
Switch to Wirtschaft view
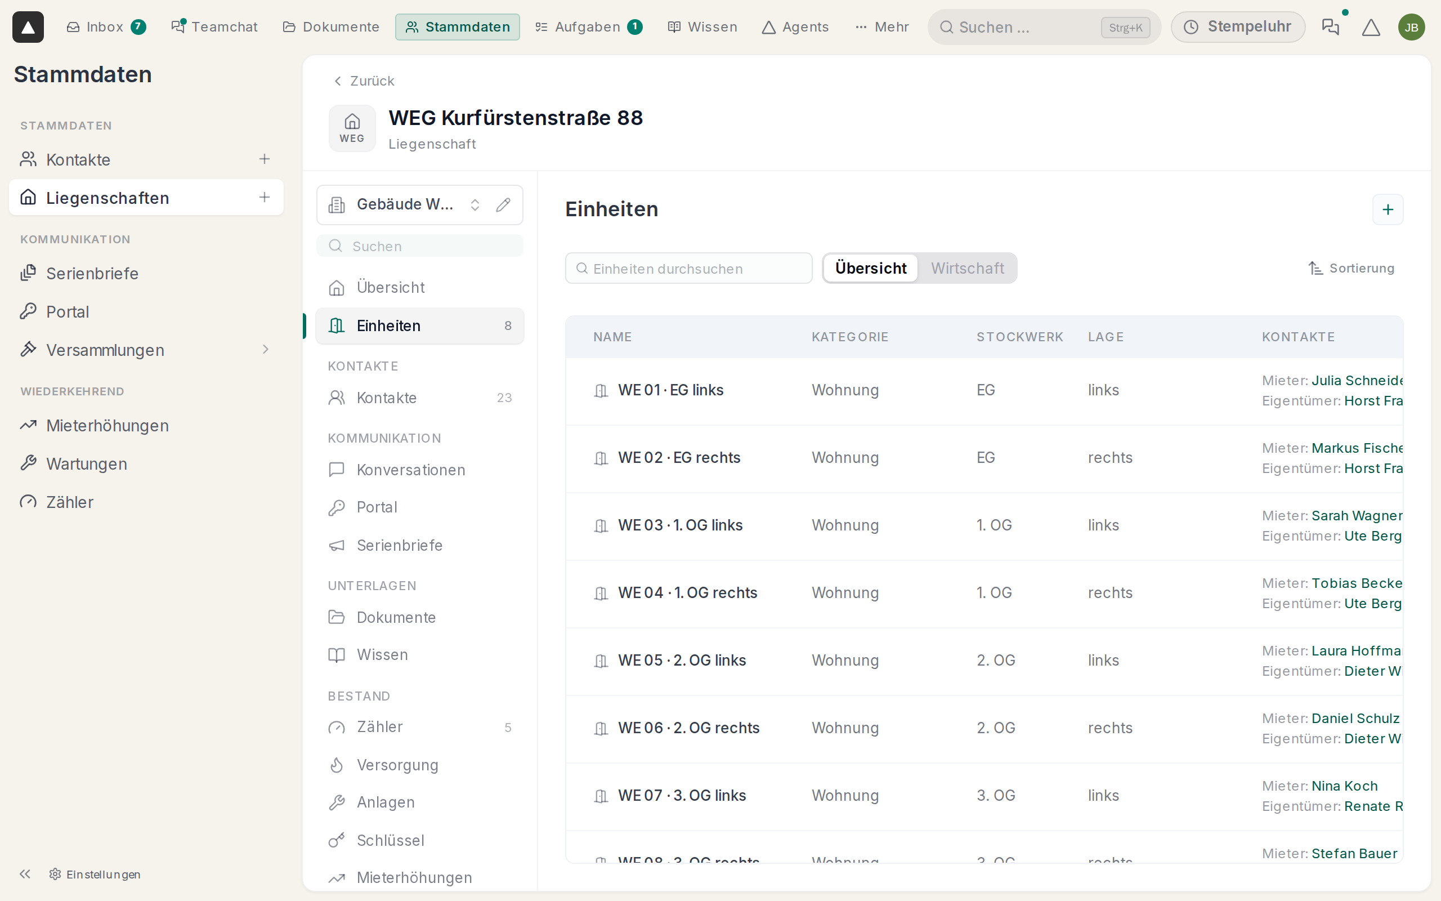[967, 268]
